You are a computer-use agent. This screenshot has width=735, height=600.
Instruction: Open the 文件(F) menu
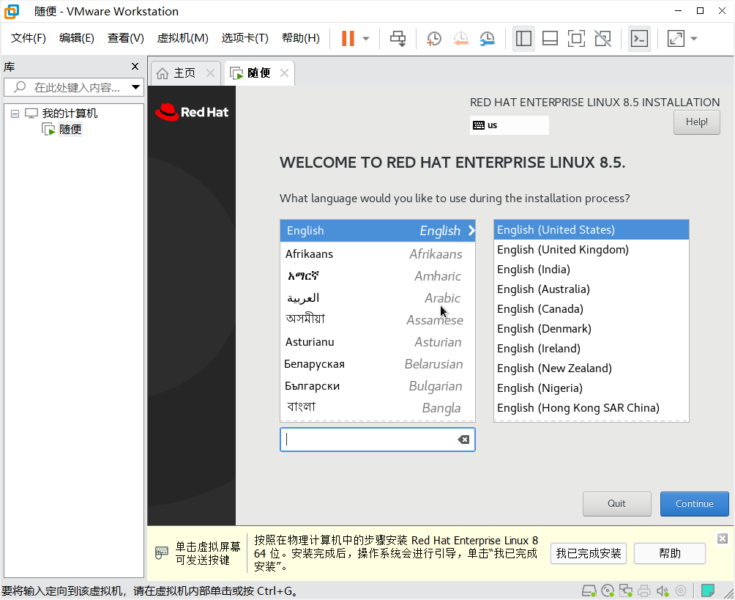coord(29,38)
